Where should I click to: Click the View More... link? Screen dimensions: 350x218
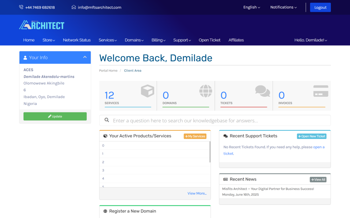197,193
